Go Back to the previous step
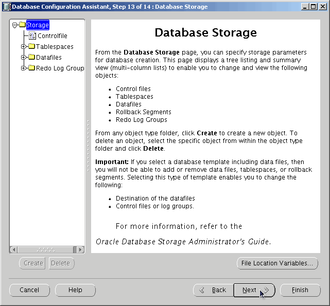330x306 pixels. tap(213, 290)
